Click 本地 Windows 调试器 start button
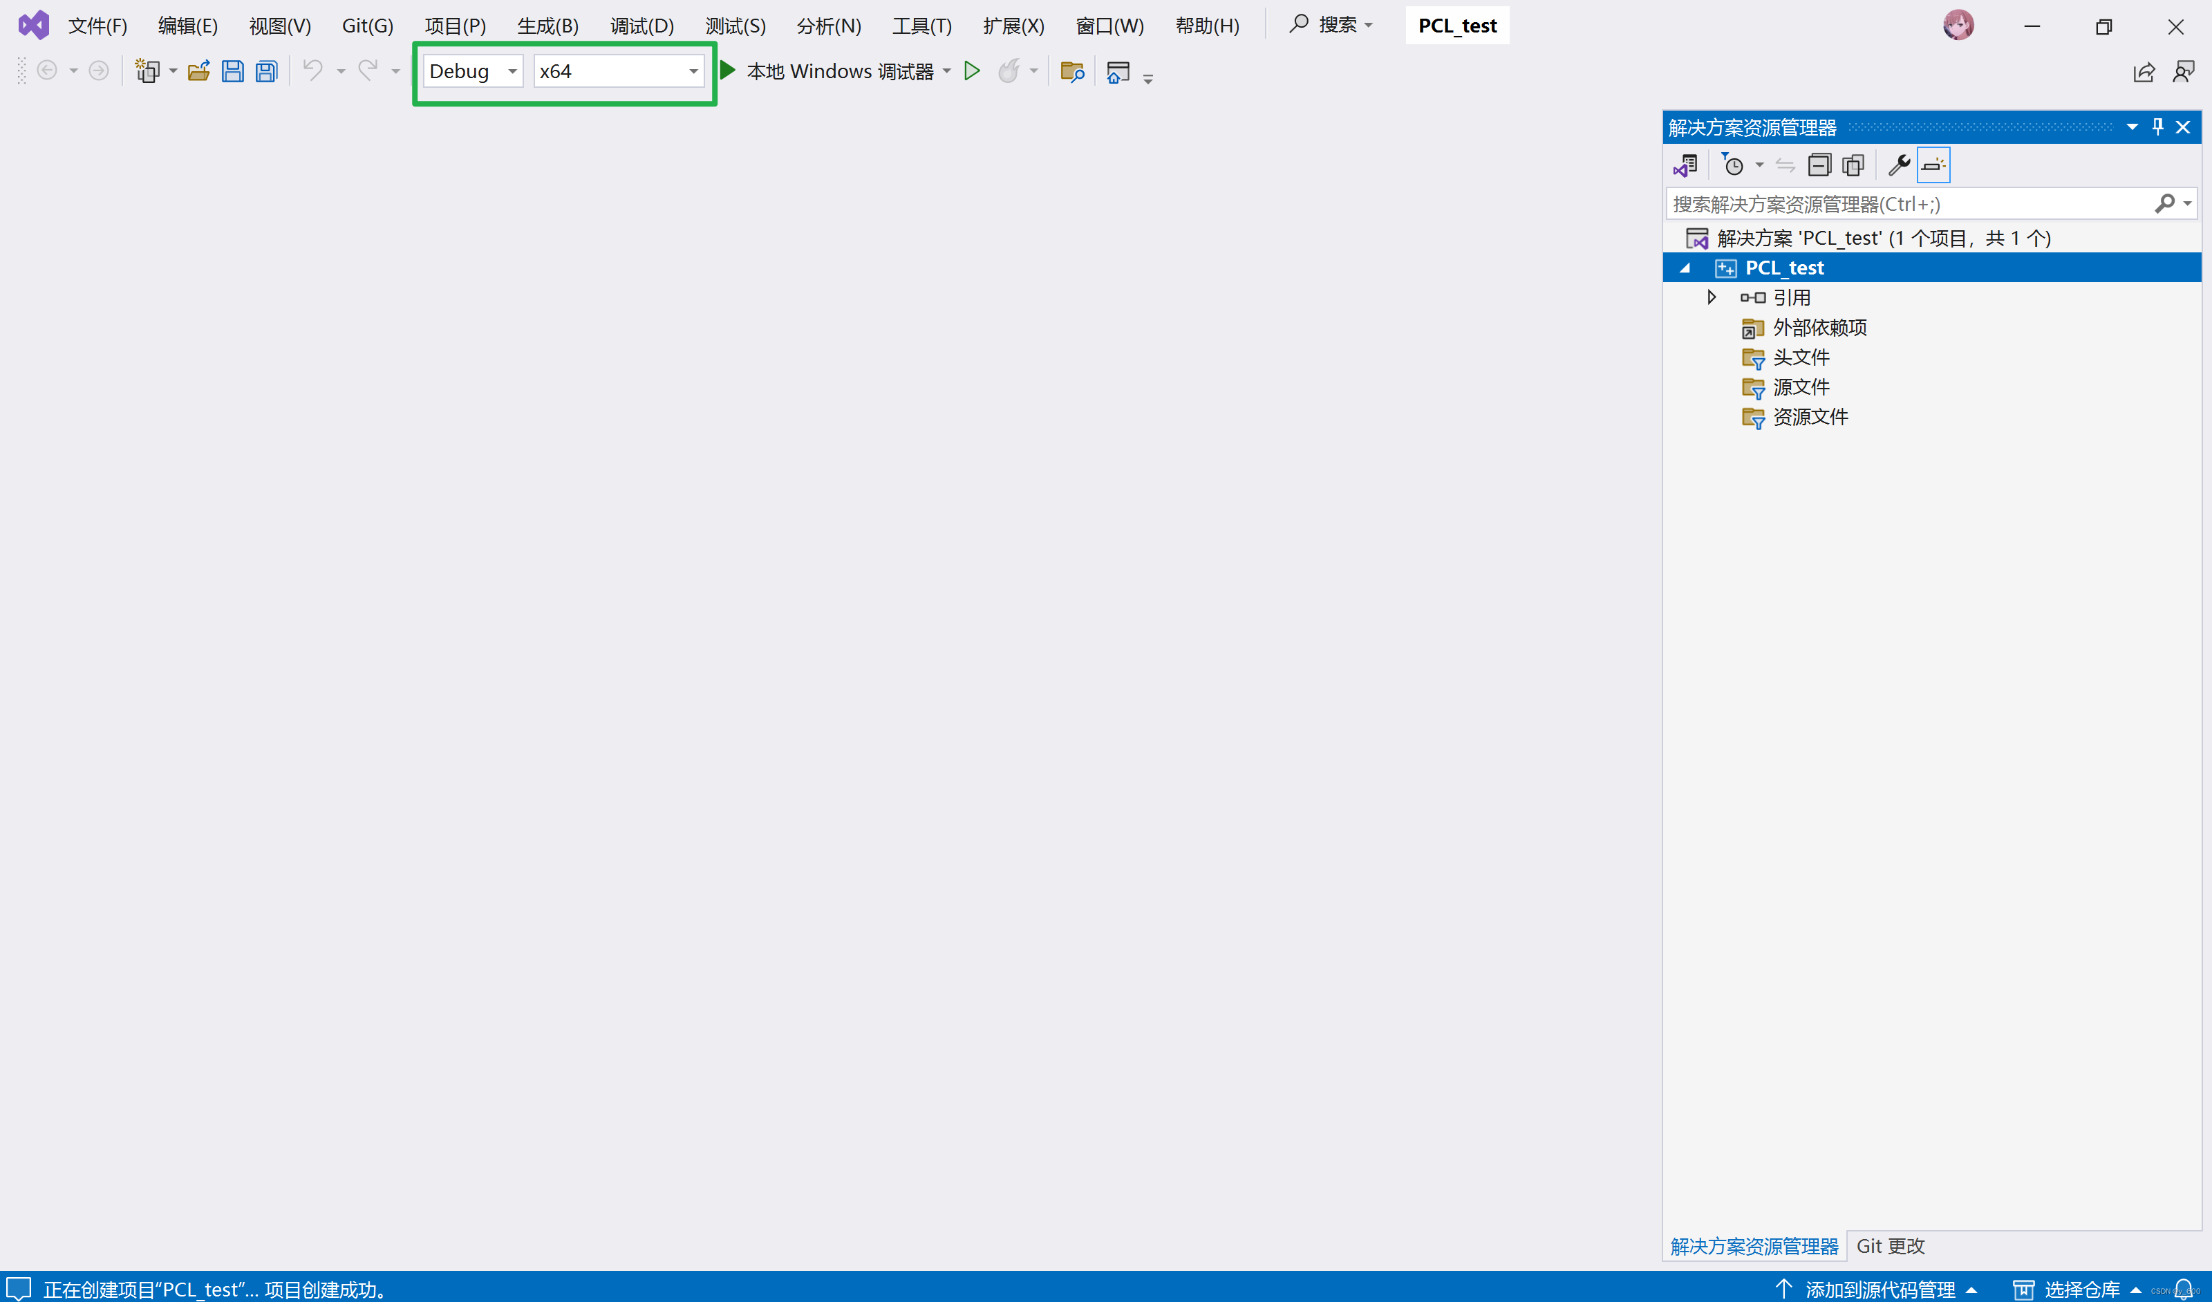Image resolution: width=2212 pixels, height=1302 pixels. tap(829, 71)
